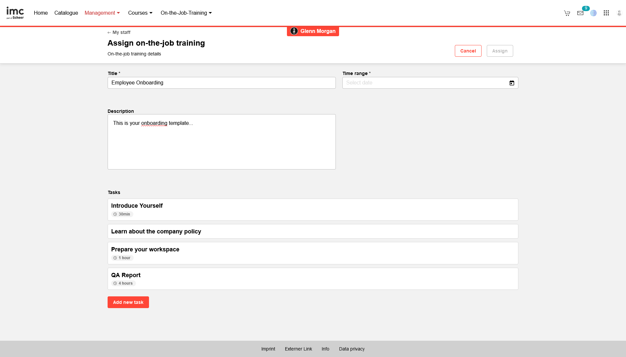Cancel the training assignment
Screen dimensions: 626x357
468,51
